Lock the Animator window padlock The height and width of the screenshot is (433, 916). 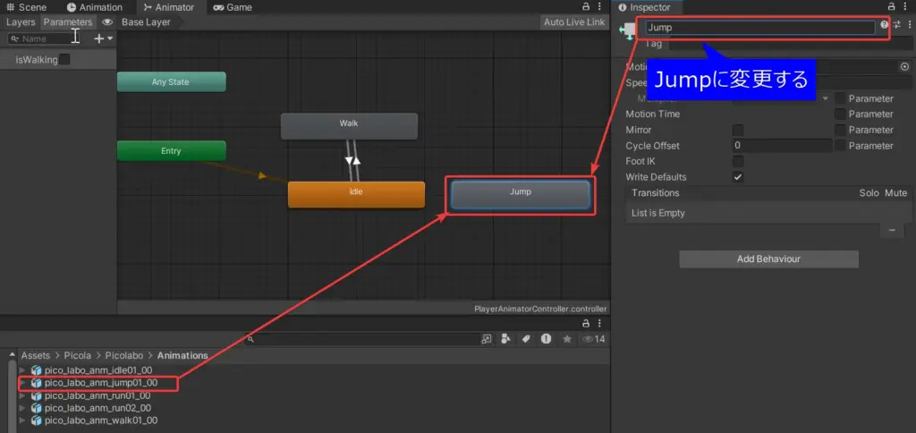point(586,7)
